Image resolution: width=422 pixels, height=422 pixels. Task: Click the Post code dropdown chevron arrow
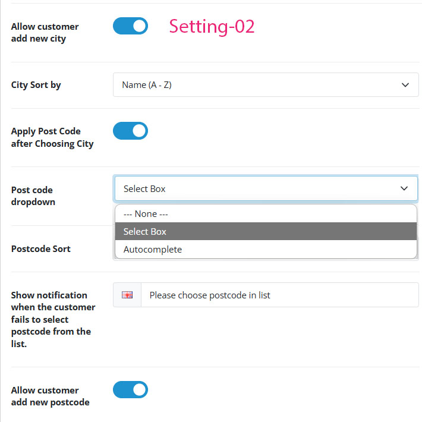tap(404, 188)
